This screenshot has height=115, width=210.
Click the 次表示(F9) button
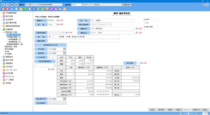[197, 110]
